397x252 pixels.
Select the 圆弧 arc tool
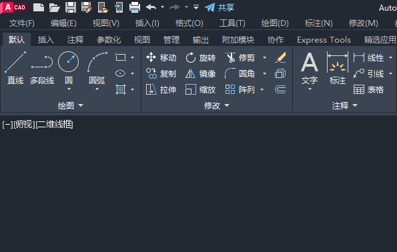point(97,68)
